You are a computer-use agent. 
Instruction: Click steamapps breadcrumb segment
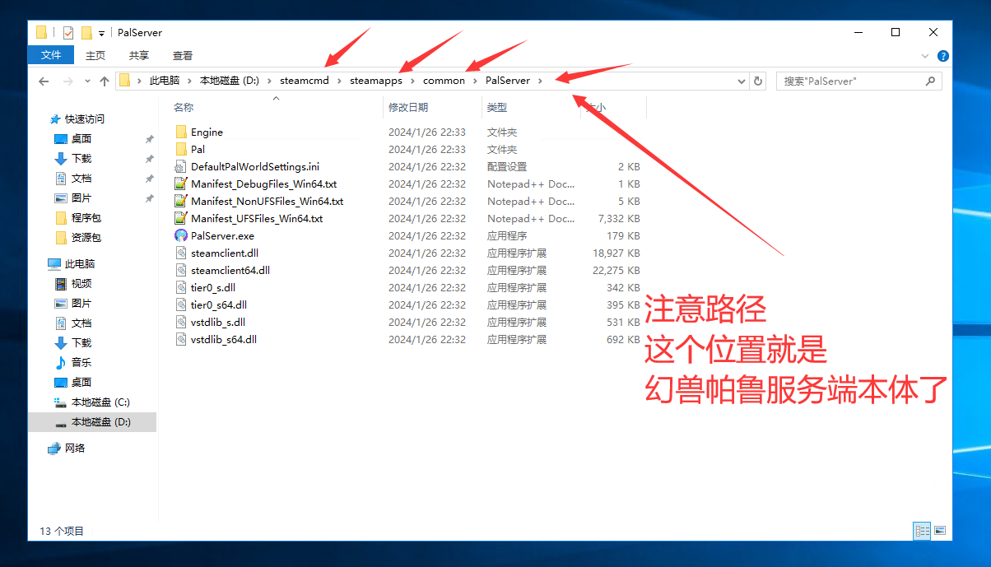[376, 81]
